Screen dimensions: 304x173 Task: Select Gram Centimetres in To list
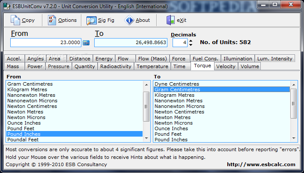[x=222, y=89]
